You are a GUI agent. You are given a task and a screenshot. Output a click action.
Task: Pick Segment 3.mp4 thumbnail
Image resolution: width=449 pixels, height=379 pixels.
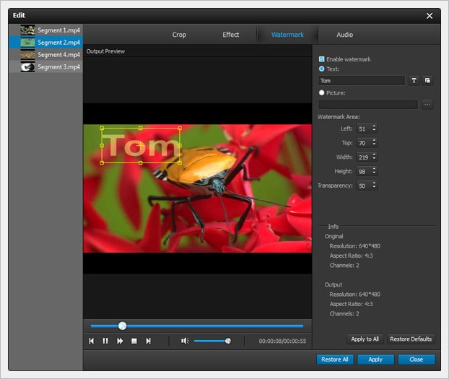pyautogui.click(x=27, y=66)
